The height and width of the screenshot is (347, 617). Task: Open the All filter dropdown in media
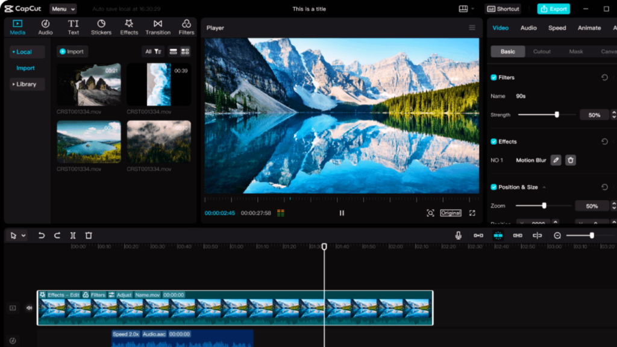pyautogui.click(x=153, y=52)
